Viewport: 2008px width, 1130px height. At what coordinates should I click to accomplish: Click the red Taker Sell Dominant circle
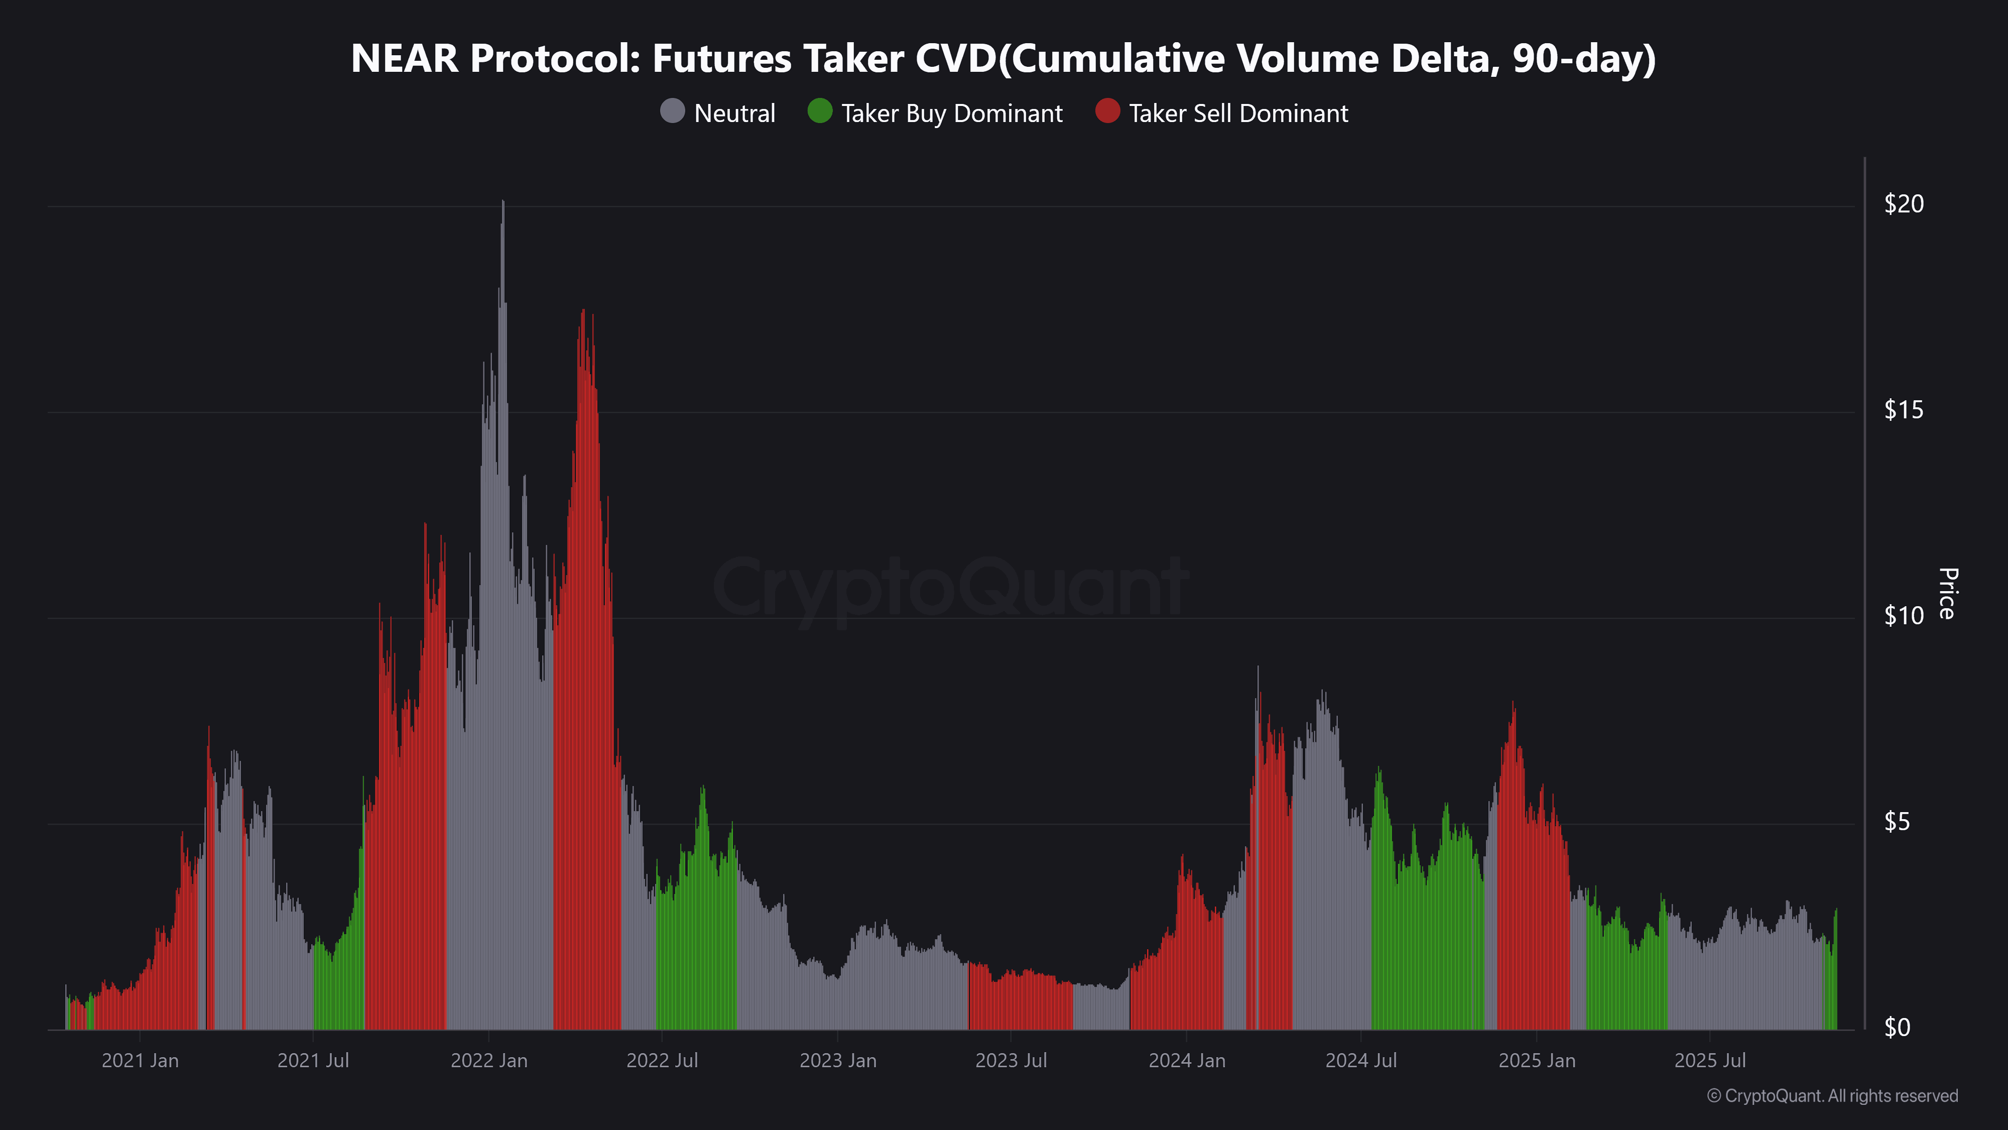pos(1107,111)
